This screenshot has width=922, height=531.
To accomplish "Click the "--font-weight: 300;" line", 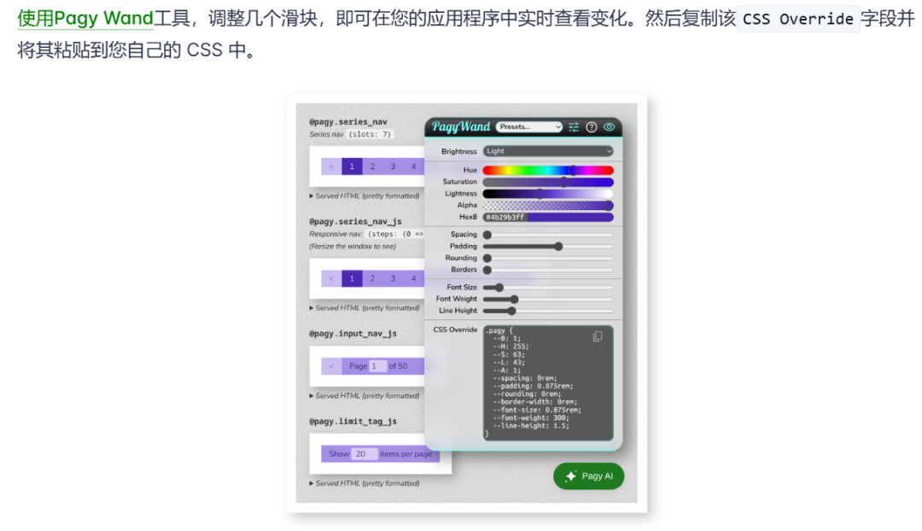I will tap(531, 417).
